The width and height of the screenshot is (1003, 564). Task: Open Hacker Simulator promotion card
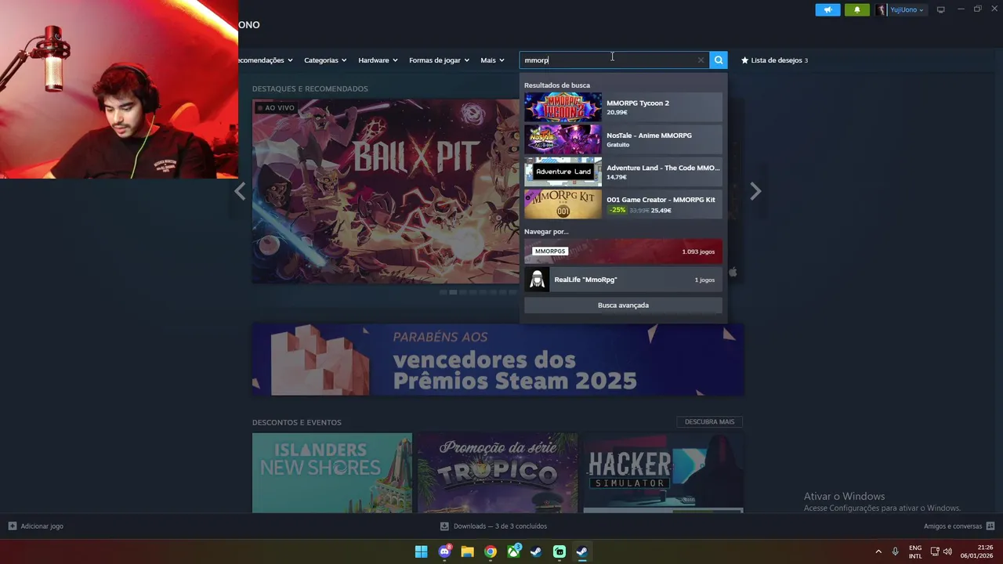tap(663, 472)
